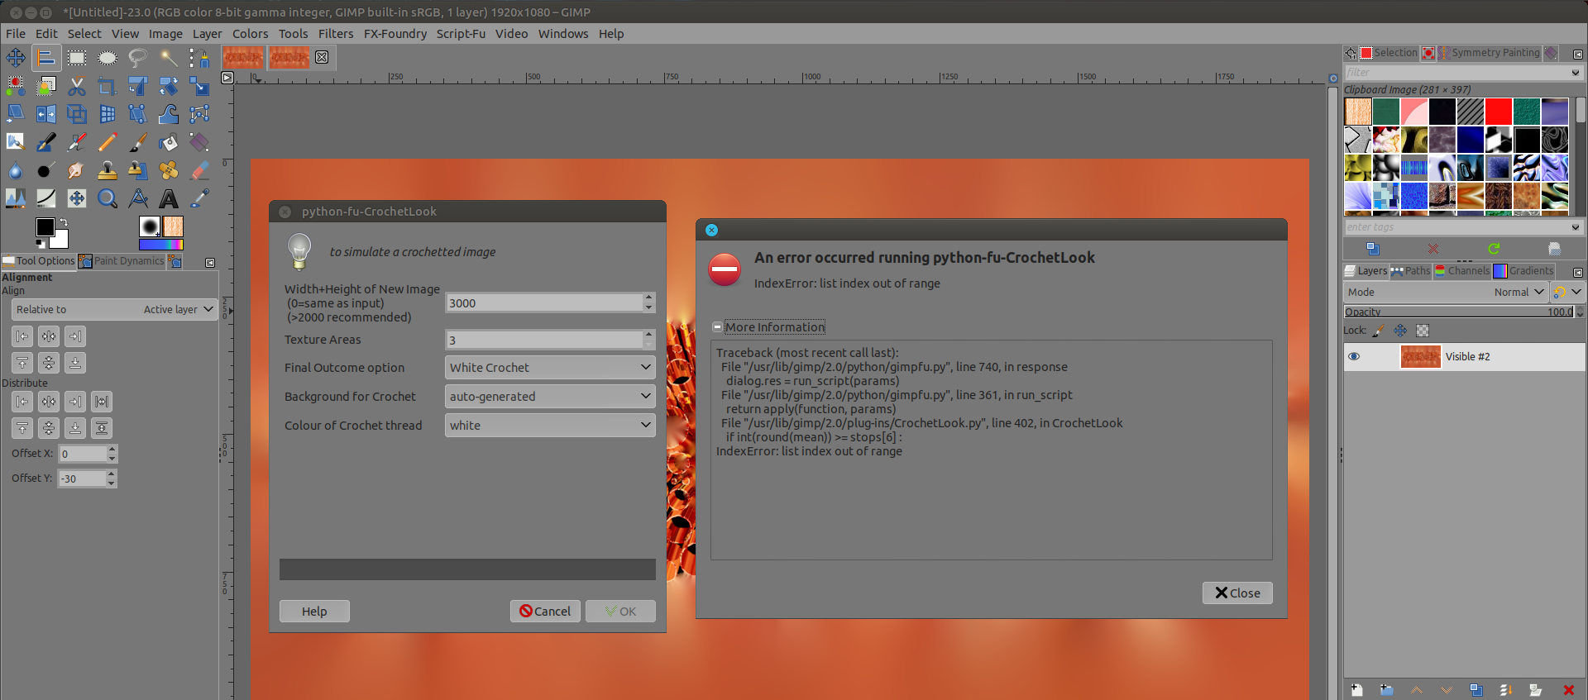Select the Blur water drop tool
1588x700 pixels.
(16, 170)
